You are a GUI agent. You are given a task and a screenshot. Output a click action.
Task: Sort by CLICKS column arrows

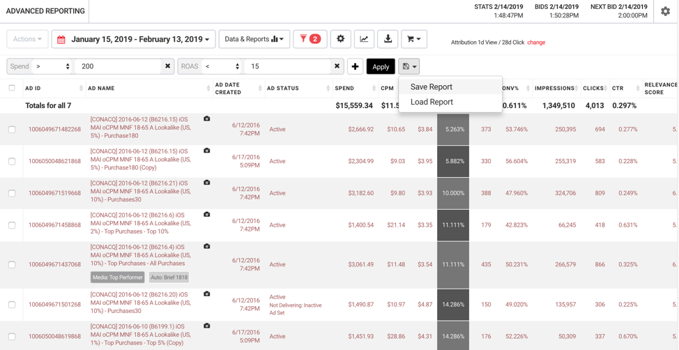pos(605,89)
